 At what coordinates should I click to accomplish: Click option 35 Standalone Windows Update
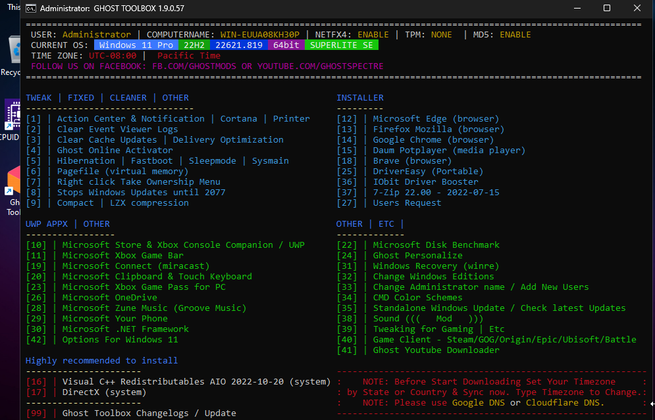pyautogui.click(x=481, y=308)
